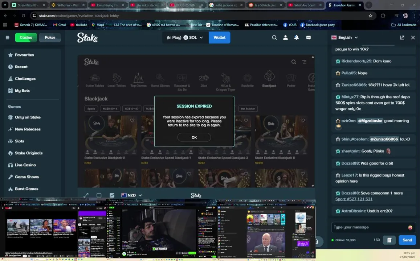The width and height of the screenshot is (420, 261).
Task: Favourite Stake Exclusive Blackjack 11 table
Action: pyautogui.click(x=132, y=121)
